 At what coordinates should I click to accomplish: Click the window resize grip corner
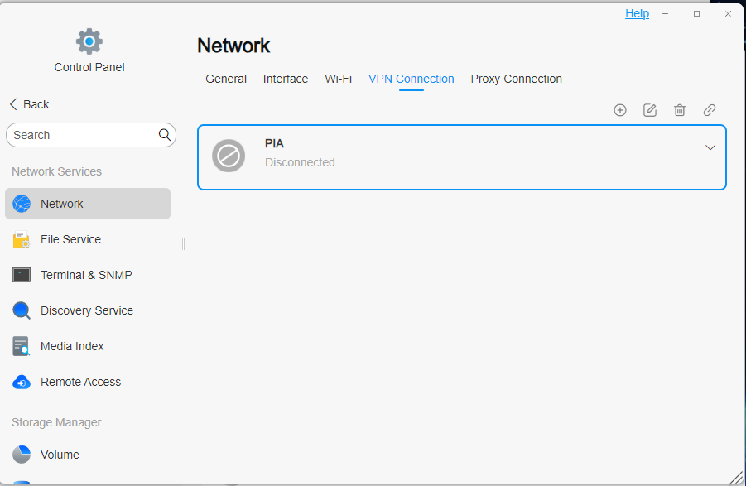pyautogui.click(x=737, y=478)
